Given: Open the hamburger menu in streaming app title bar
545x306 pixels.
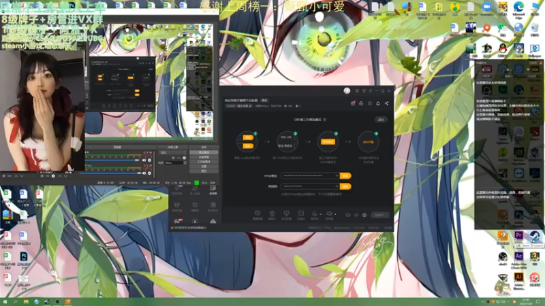Looking at the screenshot, I should (370, 91).
